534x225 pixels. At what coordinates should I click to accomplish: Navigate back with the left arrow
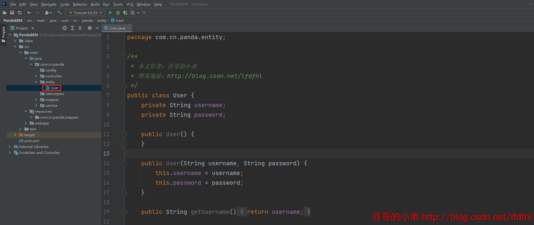[x=29, y=13]
